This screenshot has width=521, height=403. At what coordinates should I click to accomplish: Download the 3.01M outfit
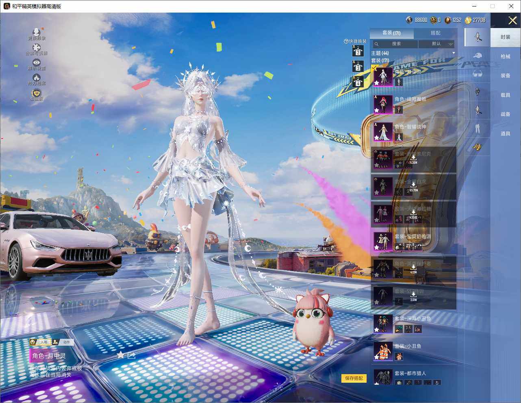pyautogui.click(x=413, y=296)
